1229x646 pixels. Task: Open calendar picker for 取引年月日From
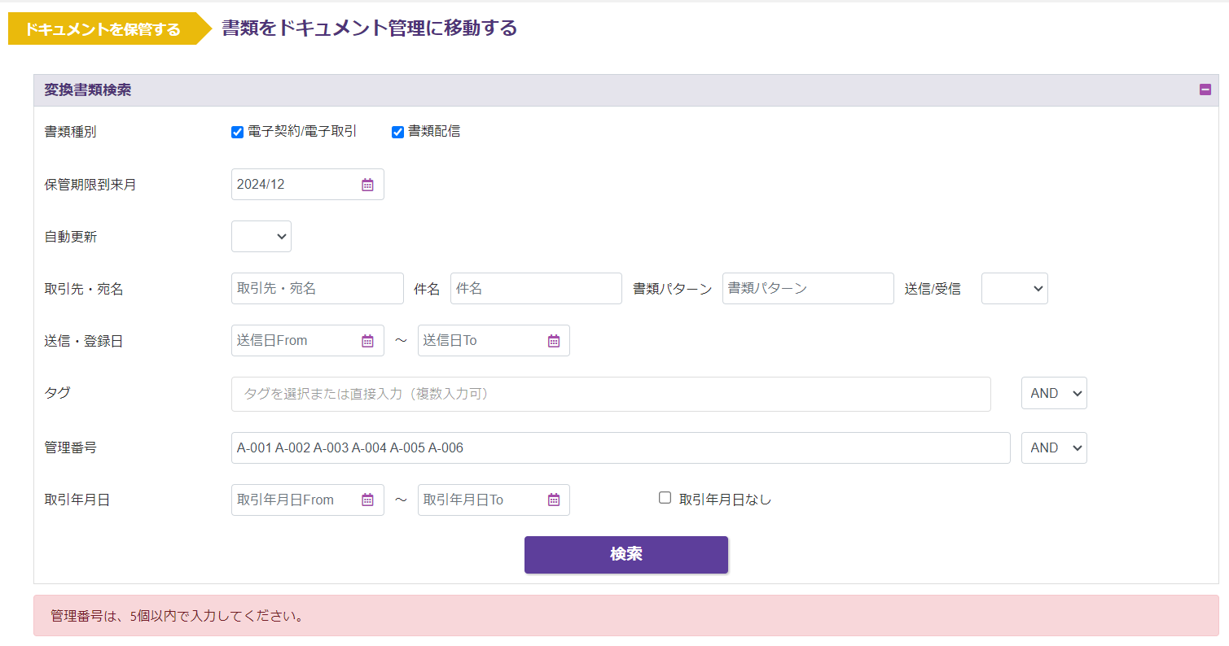tap(367, 500)
